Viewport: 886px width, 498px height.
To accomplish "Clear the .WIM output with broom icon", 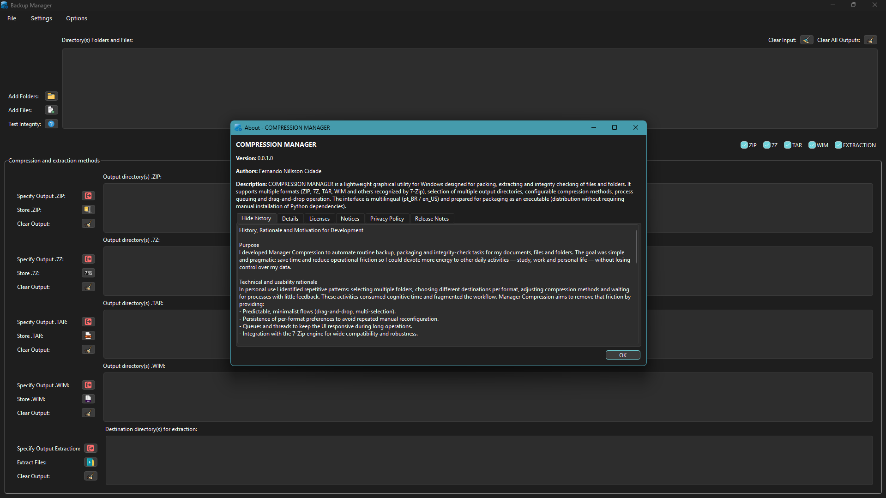I will (x=88, y=413).
